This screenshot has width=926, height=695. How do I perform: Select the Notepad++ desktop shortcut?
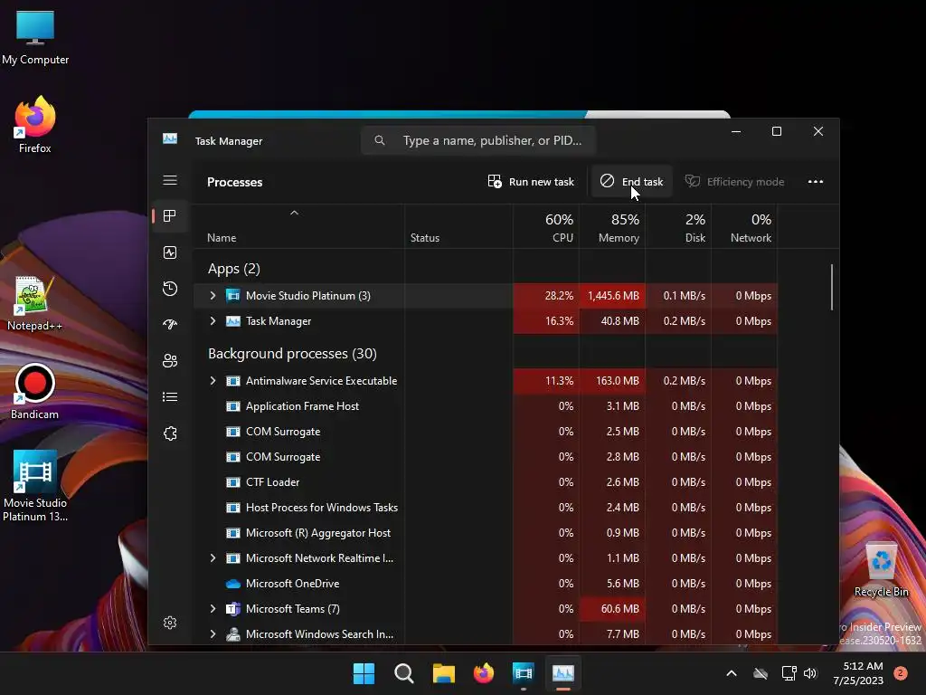[x=35, y=304]
